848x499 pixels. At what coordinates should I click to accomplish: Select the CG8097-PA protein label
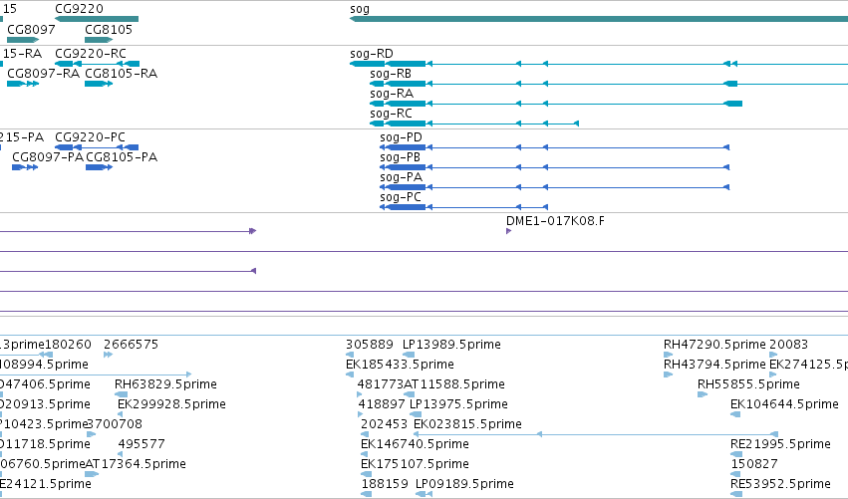(x=48, y=157)
